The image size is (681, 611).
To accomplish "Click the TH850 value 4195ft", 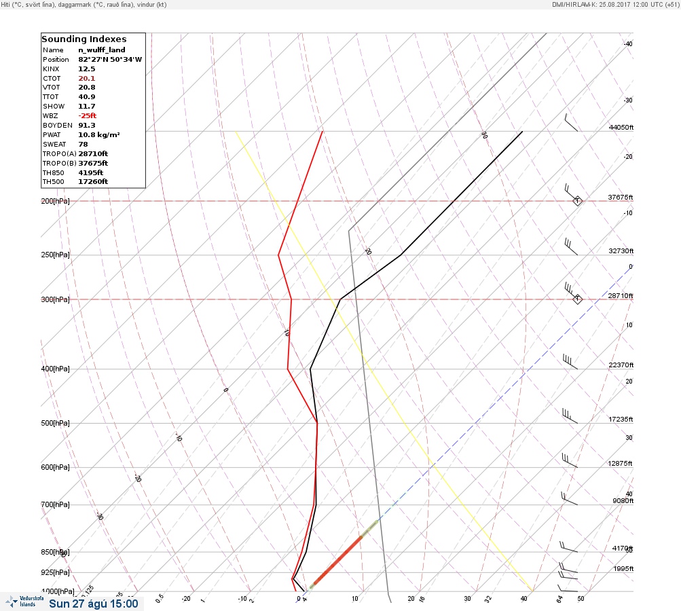I will tap(90, 173).
